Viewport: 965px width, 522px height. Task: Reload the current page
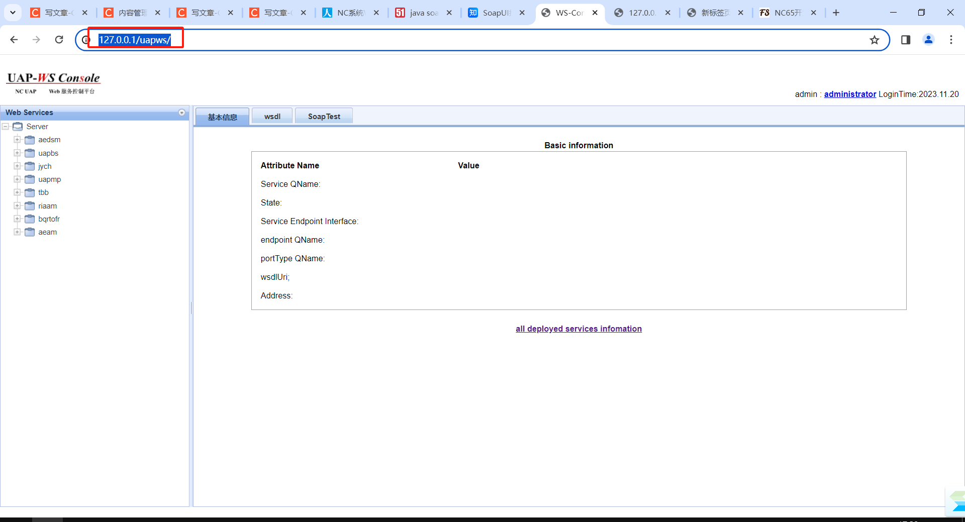pos(59,40)
